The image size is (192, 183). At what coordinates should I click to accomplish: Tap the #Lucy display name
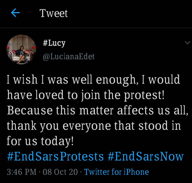coord(54,43)
